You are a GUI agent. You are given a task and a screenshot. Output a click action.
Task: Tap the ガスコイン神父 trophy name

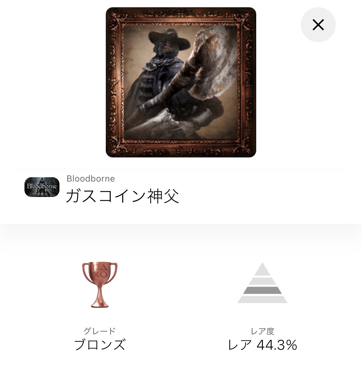pyautogui.click(x=122, y=196)
